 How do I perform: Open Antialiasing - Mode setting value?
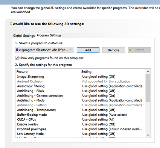(x=112, y=100)
